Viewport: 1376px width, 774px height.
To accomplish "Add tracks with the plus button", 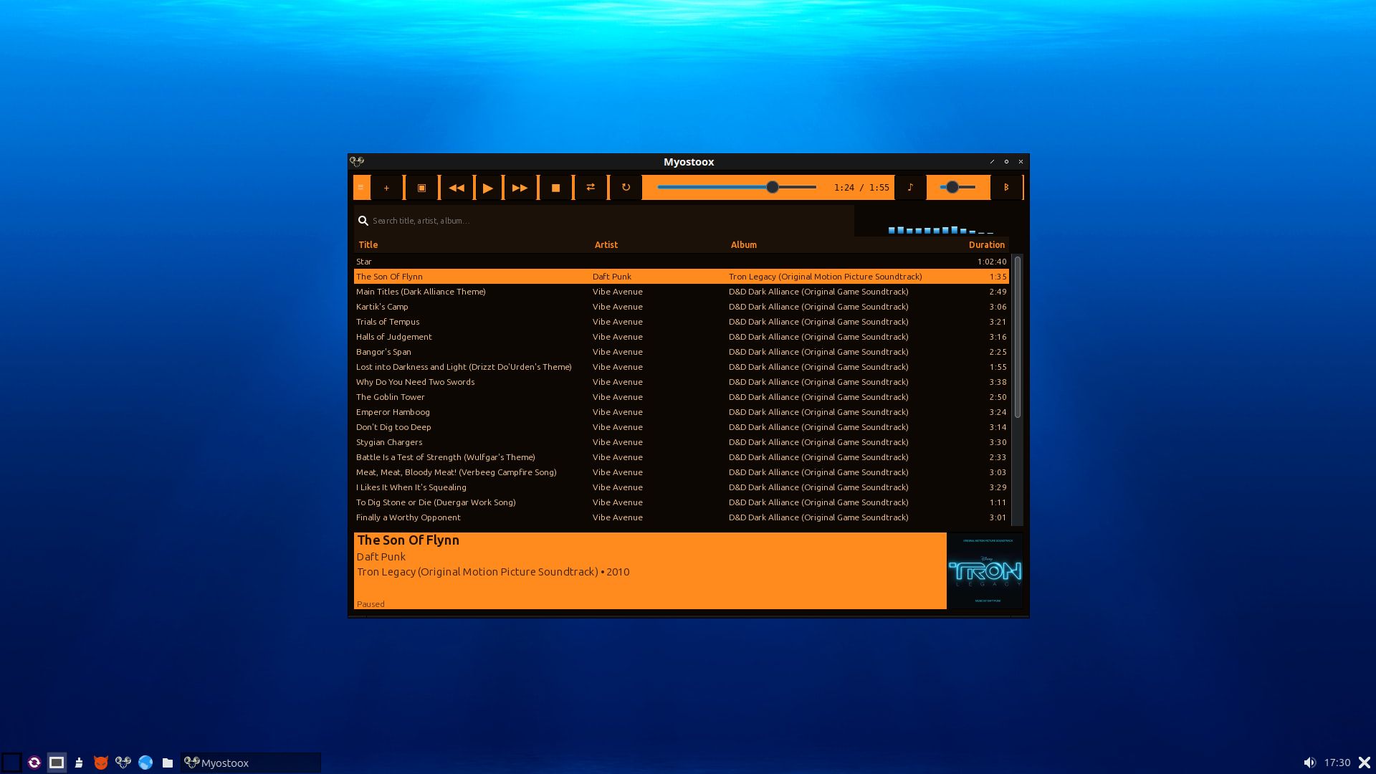I will coord(387,188).
